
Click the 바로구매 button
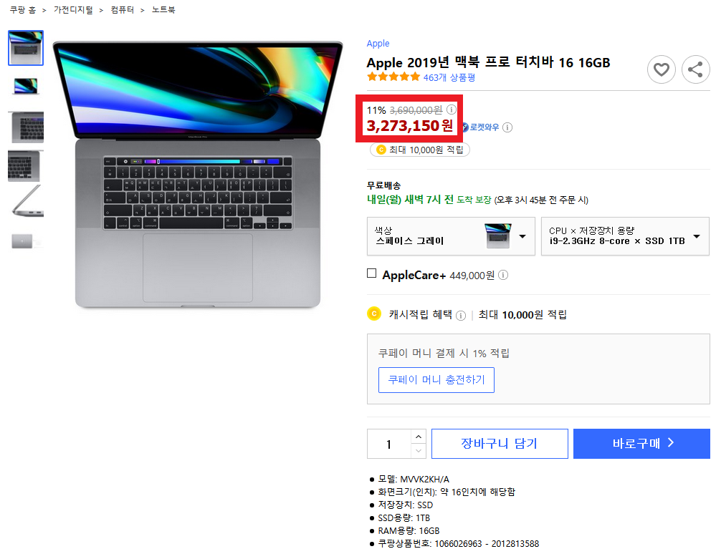pyautogui.click(x=641, y=444)
